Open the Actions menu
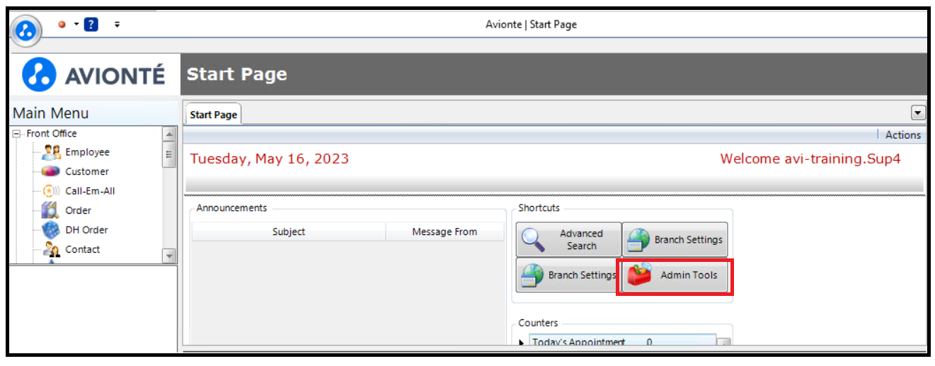The height and width of the screenshot is (366, 935). point(903,135)
